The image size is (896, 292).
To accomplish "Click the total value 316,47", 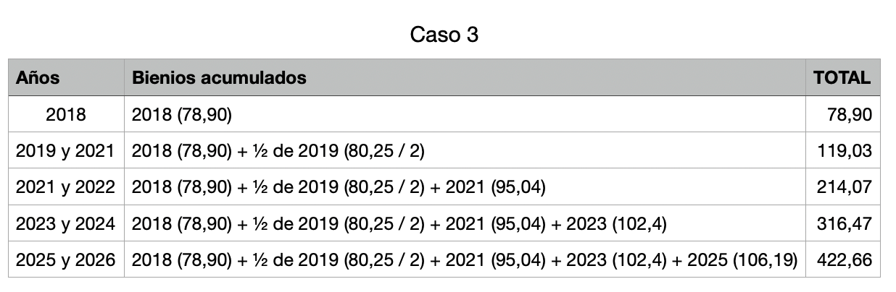I will (x=845, y=223).
